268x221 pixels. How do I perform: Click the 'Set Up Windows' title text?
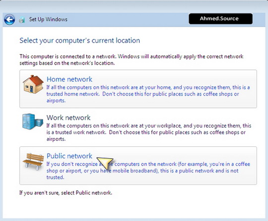48,19
